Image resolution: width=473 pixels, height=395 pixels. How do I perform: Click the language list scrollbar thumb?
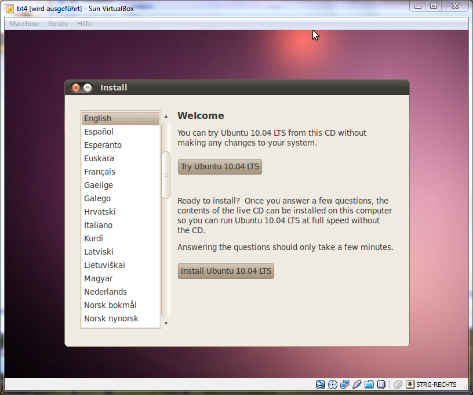[166, 175]
